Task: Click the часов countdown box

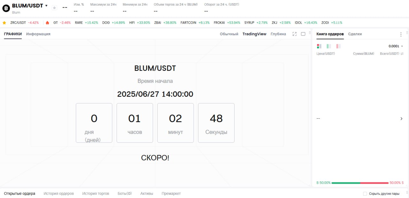Action: click(135, 123)
